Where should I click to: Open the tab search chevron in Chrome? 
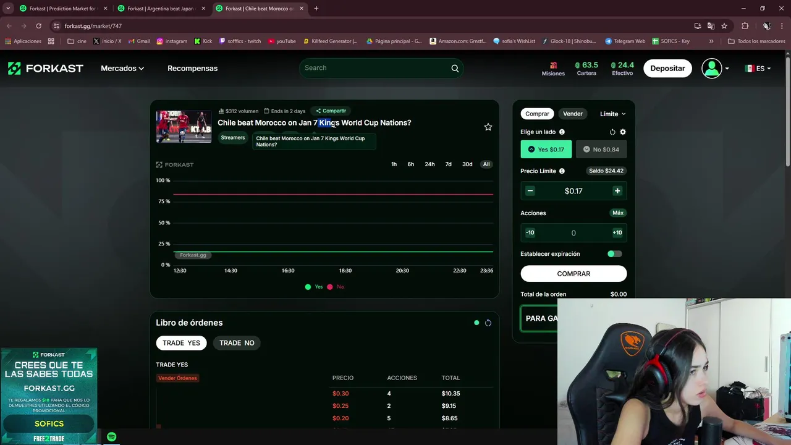click(x=8, y=9)
